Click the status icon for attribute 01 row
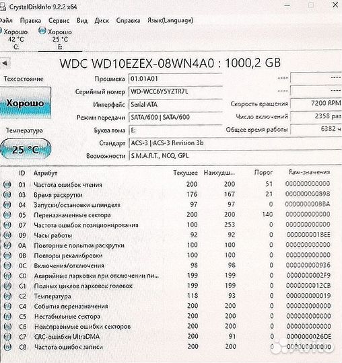The image size is (342, 363). point(7,184)
